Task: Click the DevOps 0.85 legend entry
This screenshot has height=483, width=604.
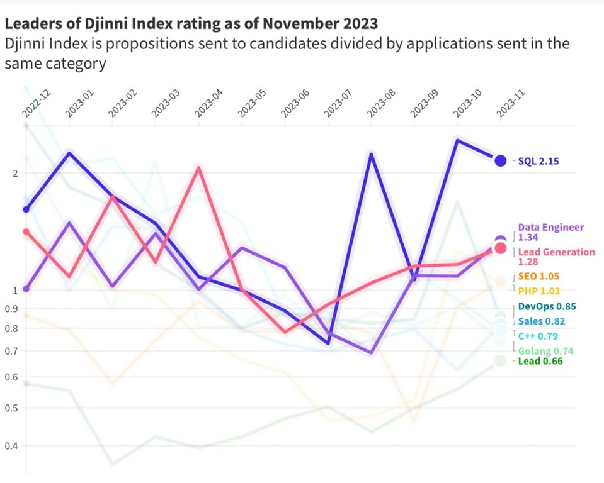Action: pyautogui.click(x=547, y=307)
